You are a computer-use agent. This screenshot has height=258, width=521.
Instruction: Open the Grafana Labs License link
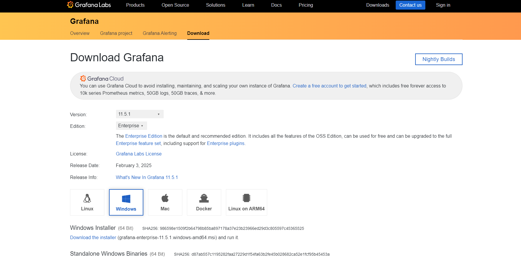(139, 154)
